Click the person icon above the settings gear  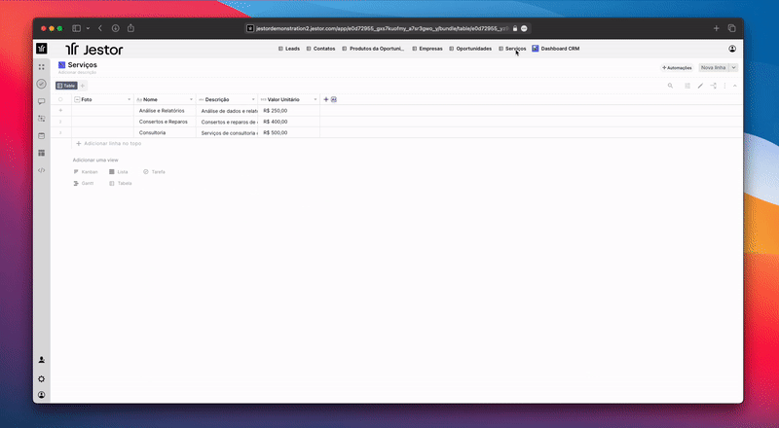42,360
